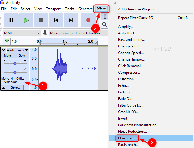Click the Stop transport button

click(x=41, y=20)
